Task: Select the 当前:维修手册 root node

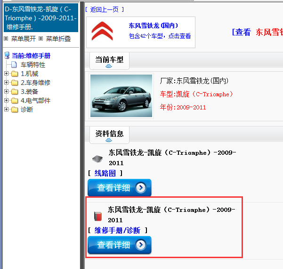Action: pyautogui.click(x=31, y=56)
